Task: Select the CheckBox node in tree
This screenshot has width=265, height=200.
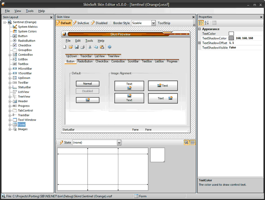Action: pos(25,45)
